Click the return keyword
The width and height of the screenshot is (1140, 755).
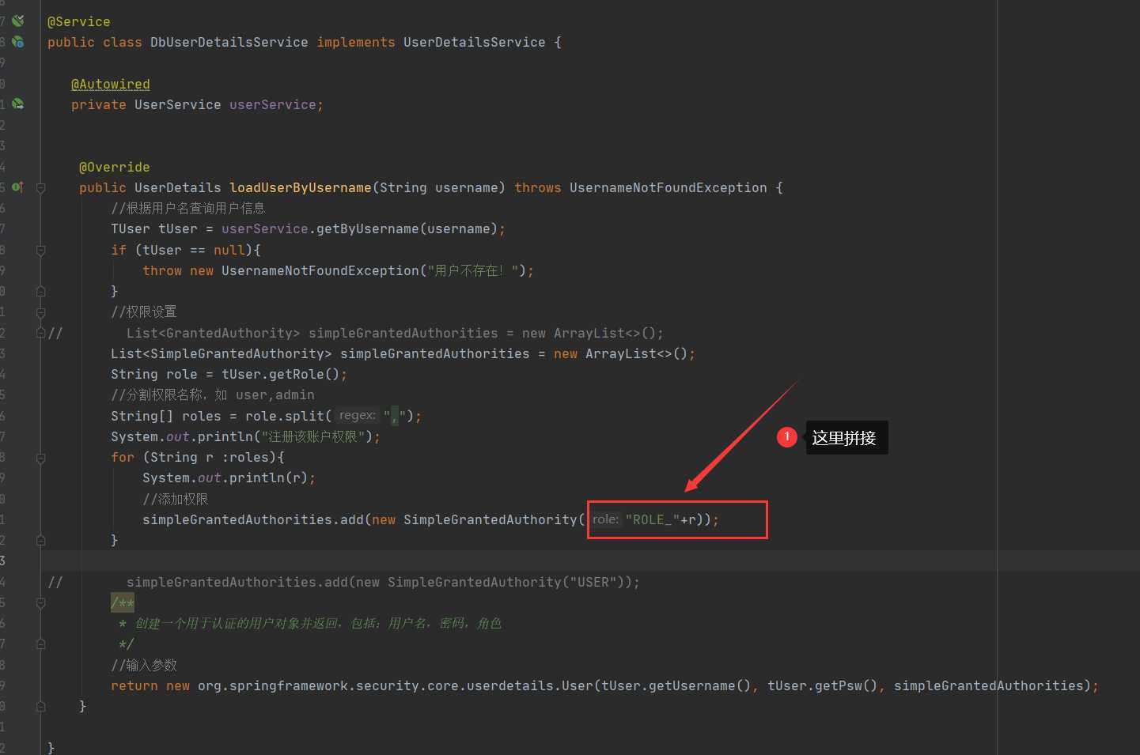(x=134, y=685)
